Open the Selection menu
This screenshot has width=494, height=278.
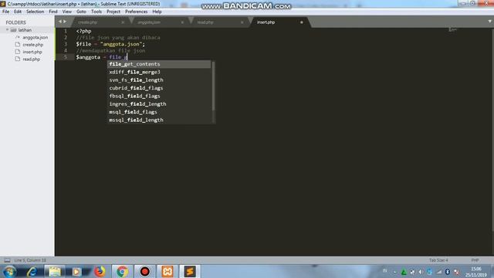coord(35,12)
